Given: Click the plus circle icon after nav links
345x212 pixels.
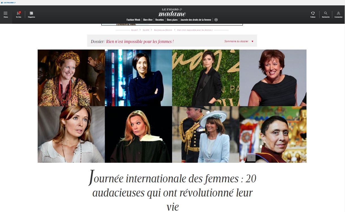Looking at the screenshot, I should click(216, 20).
